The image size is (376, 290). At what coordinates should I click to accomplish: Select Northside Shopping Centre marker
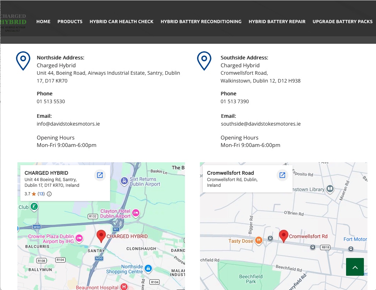(x=148, y=268)
